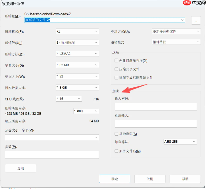Viewport: 206px width, 189px height.
Task: Click the 4928 MB / 26 GB / 32 GB text
Action: [x=23, y=114]
